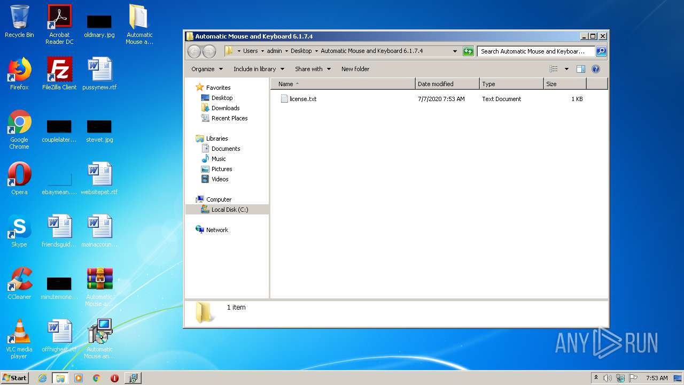The width and height of the screenshot is (684, 385).
Task: Open VLC media player desktop shortcut
Action: coord(19,339)
